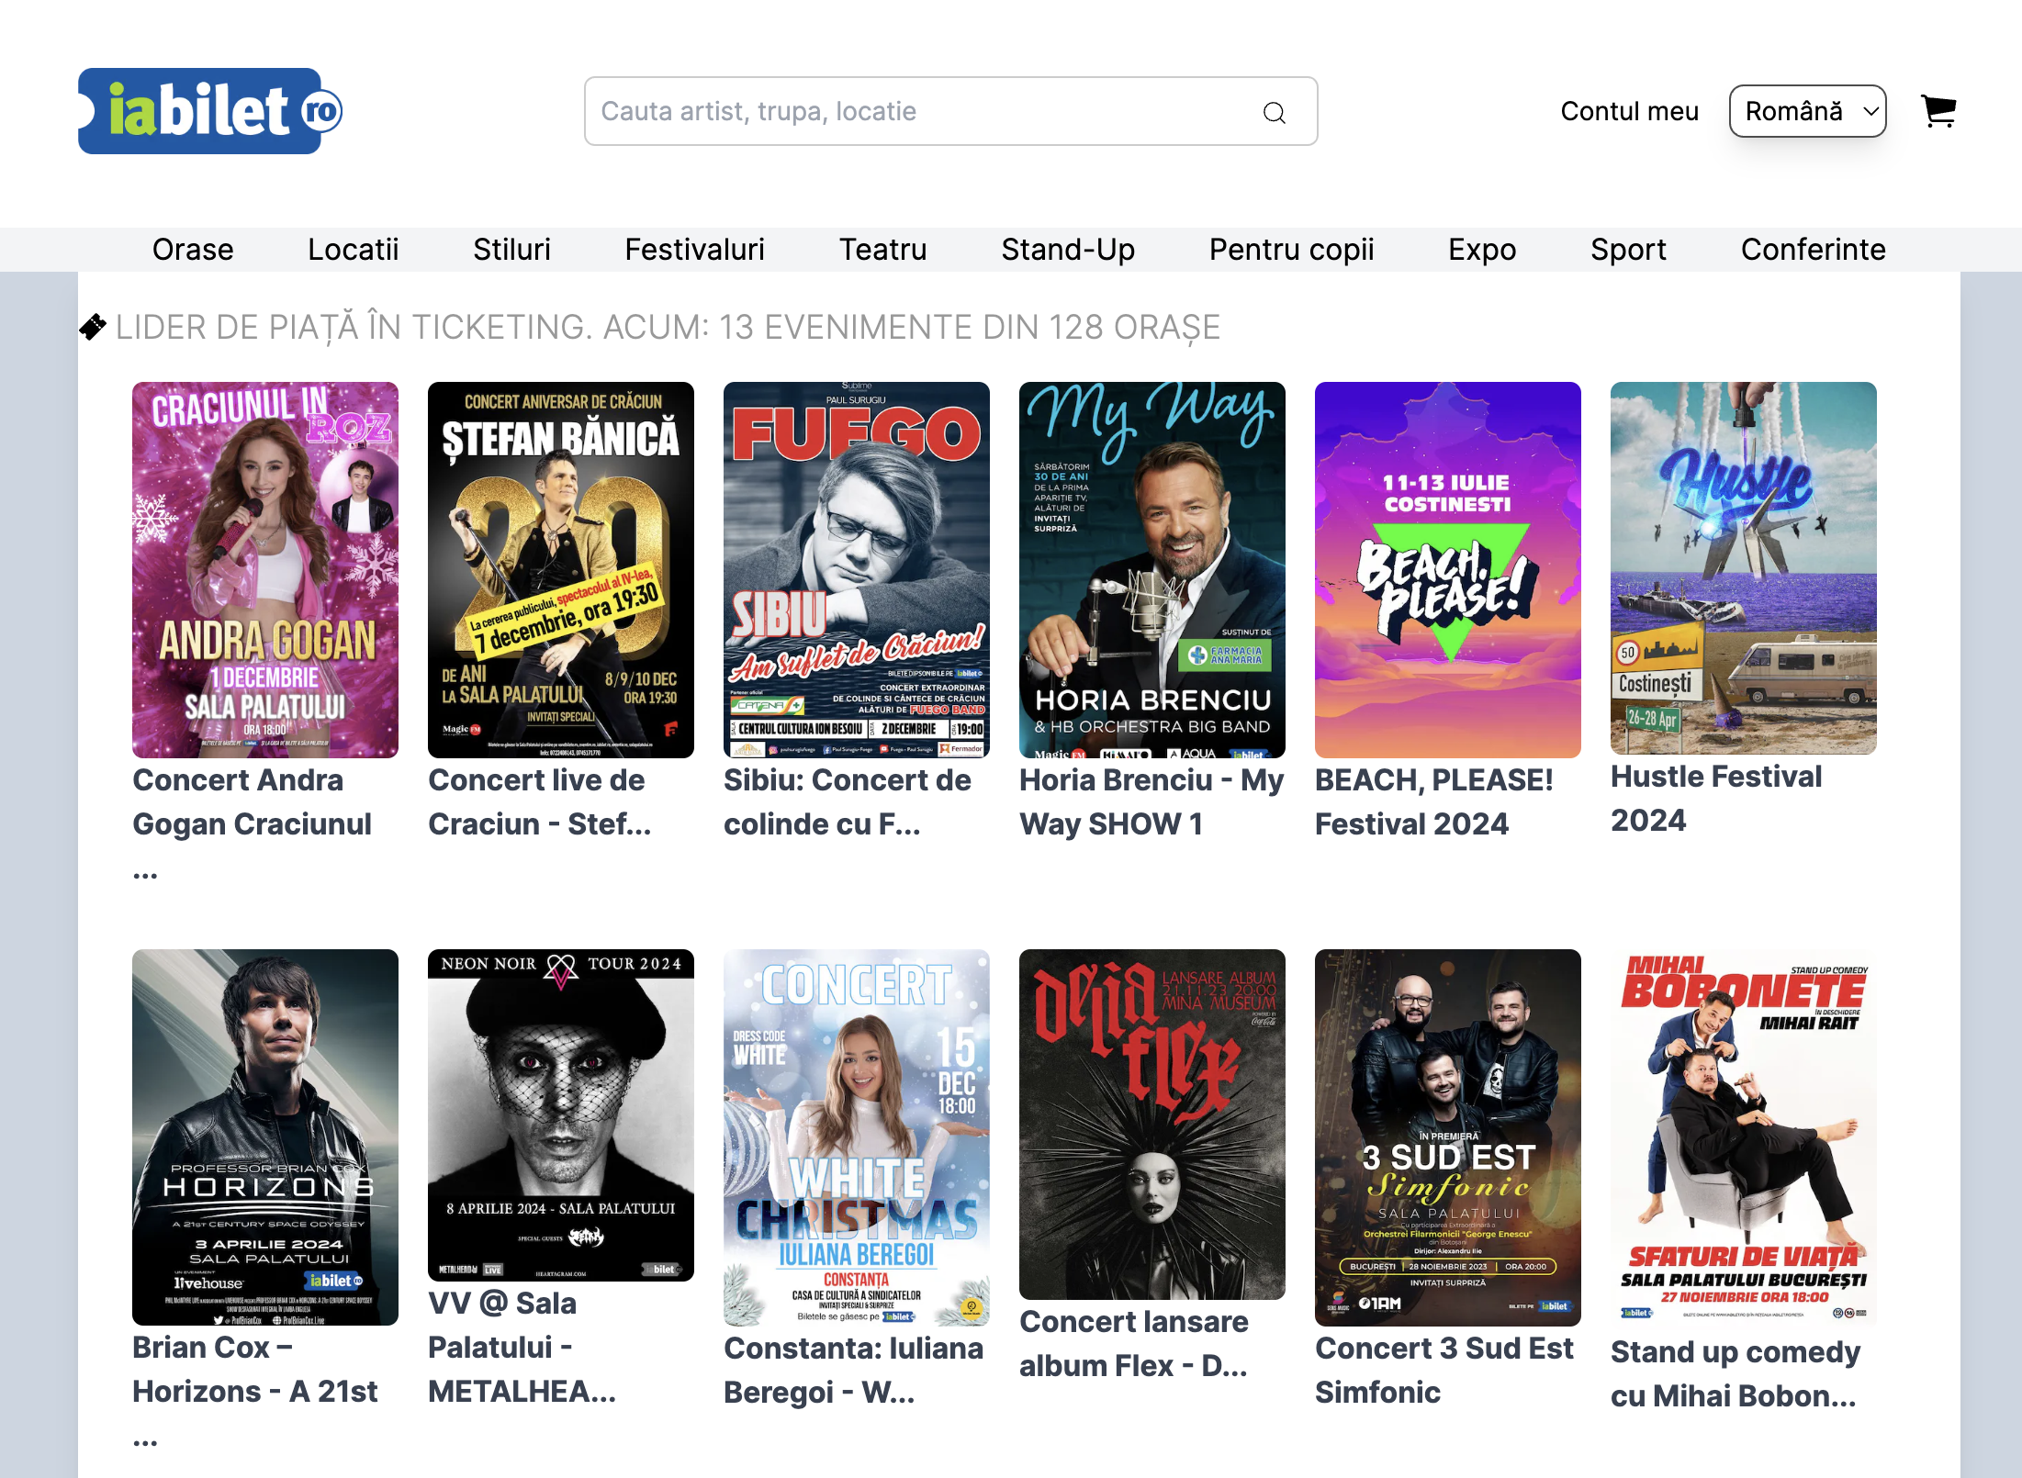Open Contul meu account link
Image resolution: width=2022 pixels, height=1478 pixels.
(x=1629, y=111)
